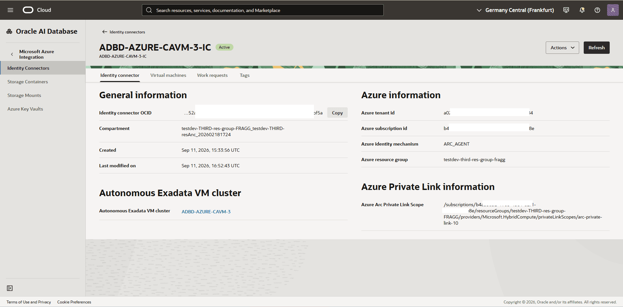Open Terms of Use and Privacy link
623x307 pixels.
pyautogui.click(x=29, y=302)
